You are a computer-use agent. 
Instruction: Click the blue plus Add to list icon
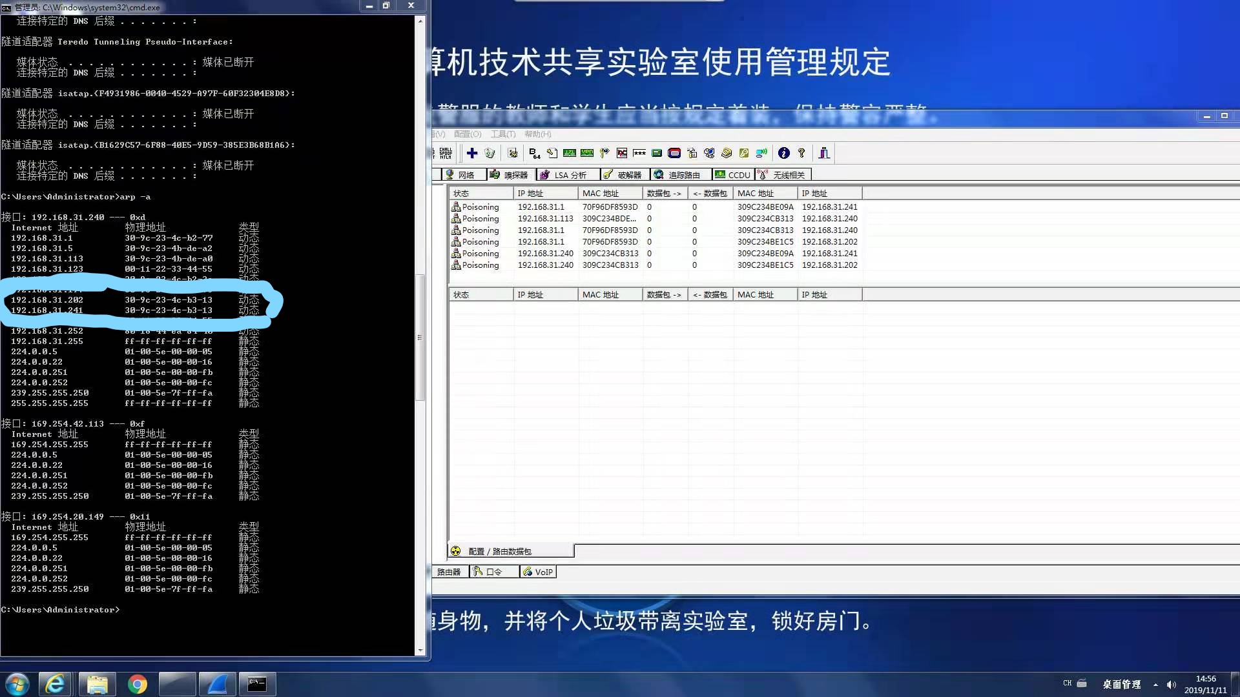[x=472, y=153]
